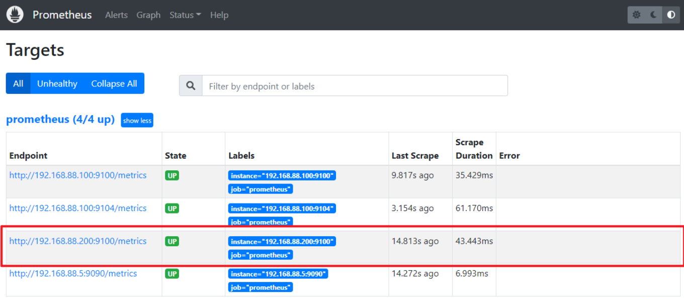Click instance="192.168.88.200:9100" label badge

tap(282, 242)
